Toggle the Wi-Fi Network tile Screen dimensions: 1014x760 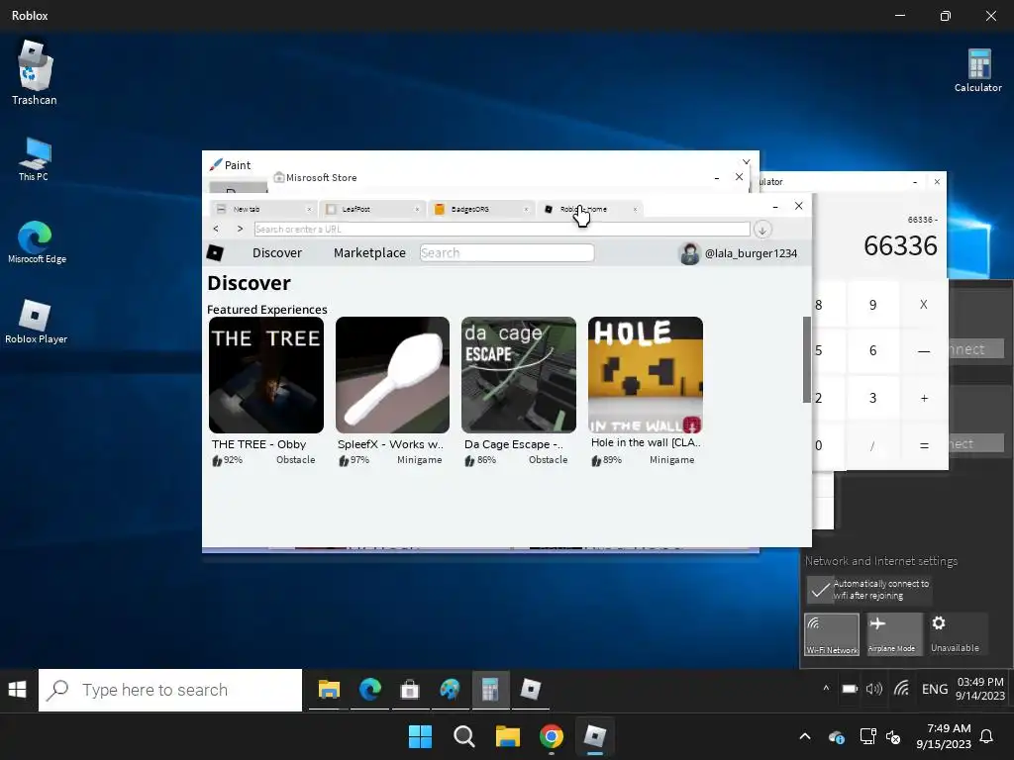[832, 634]
